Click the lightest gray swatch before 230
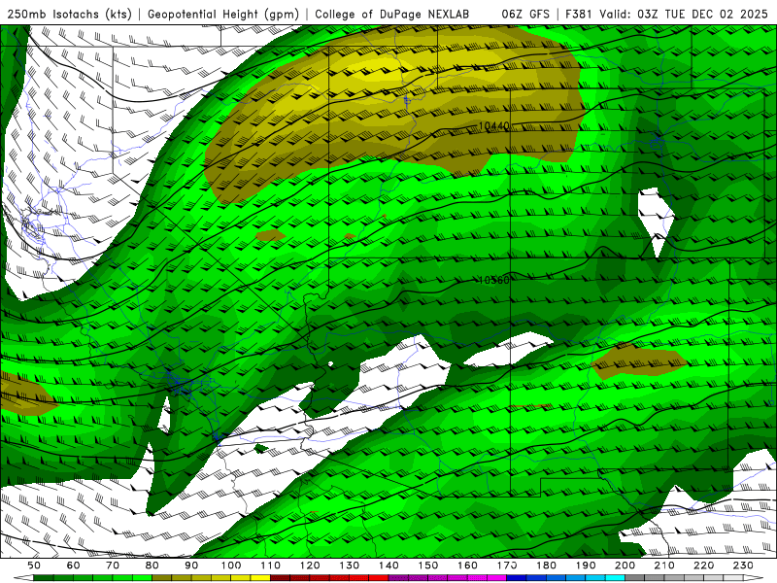This screenshot has height=583, width=777. pyautogui.click(x=733, y=578)
